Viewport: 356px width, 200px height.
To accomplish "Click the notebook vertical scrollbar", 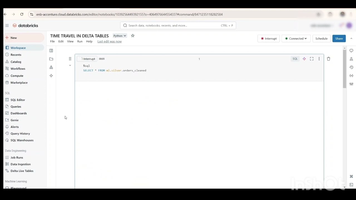I will (345, 69).
